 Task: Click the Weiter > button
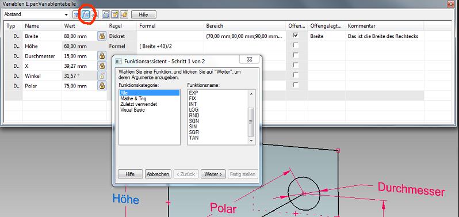213,174
